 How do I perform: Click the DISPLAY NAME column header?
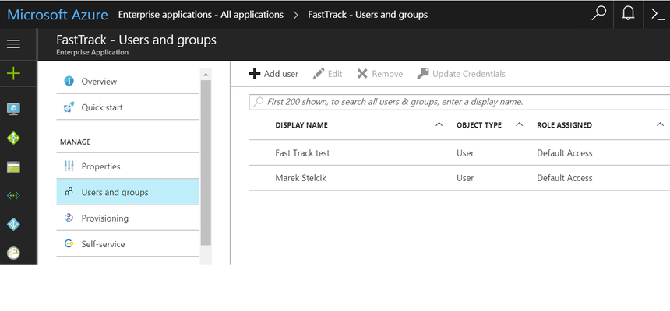[301, 125]
